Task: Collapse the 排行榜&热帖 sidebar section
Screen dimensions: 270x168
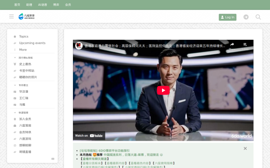Action: 26,58
